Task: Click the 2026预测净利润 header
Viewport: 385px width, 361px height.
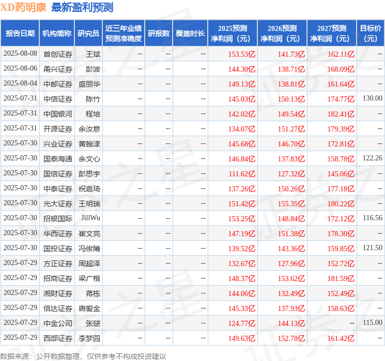Action: point(282,34)
